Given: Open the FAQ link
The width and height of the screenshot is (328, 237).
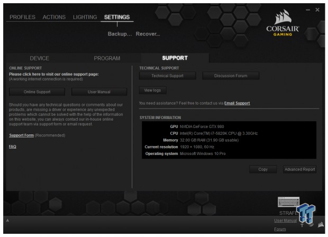Looking at the screenshot, I should (13, 147).
